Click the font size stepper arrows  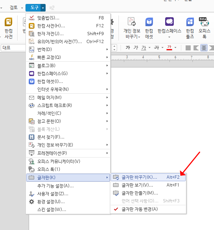click(114, 48)
